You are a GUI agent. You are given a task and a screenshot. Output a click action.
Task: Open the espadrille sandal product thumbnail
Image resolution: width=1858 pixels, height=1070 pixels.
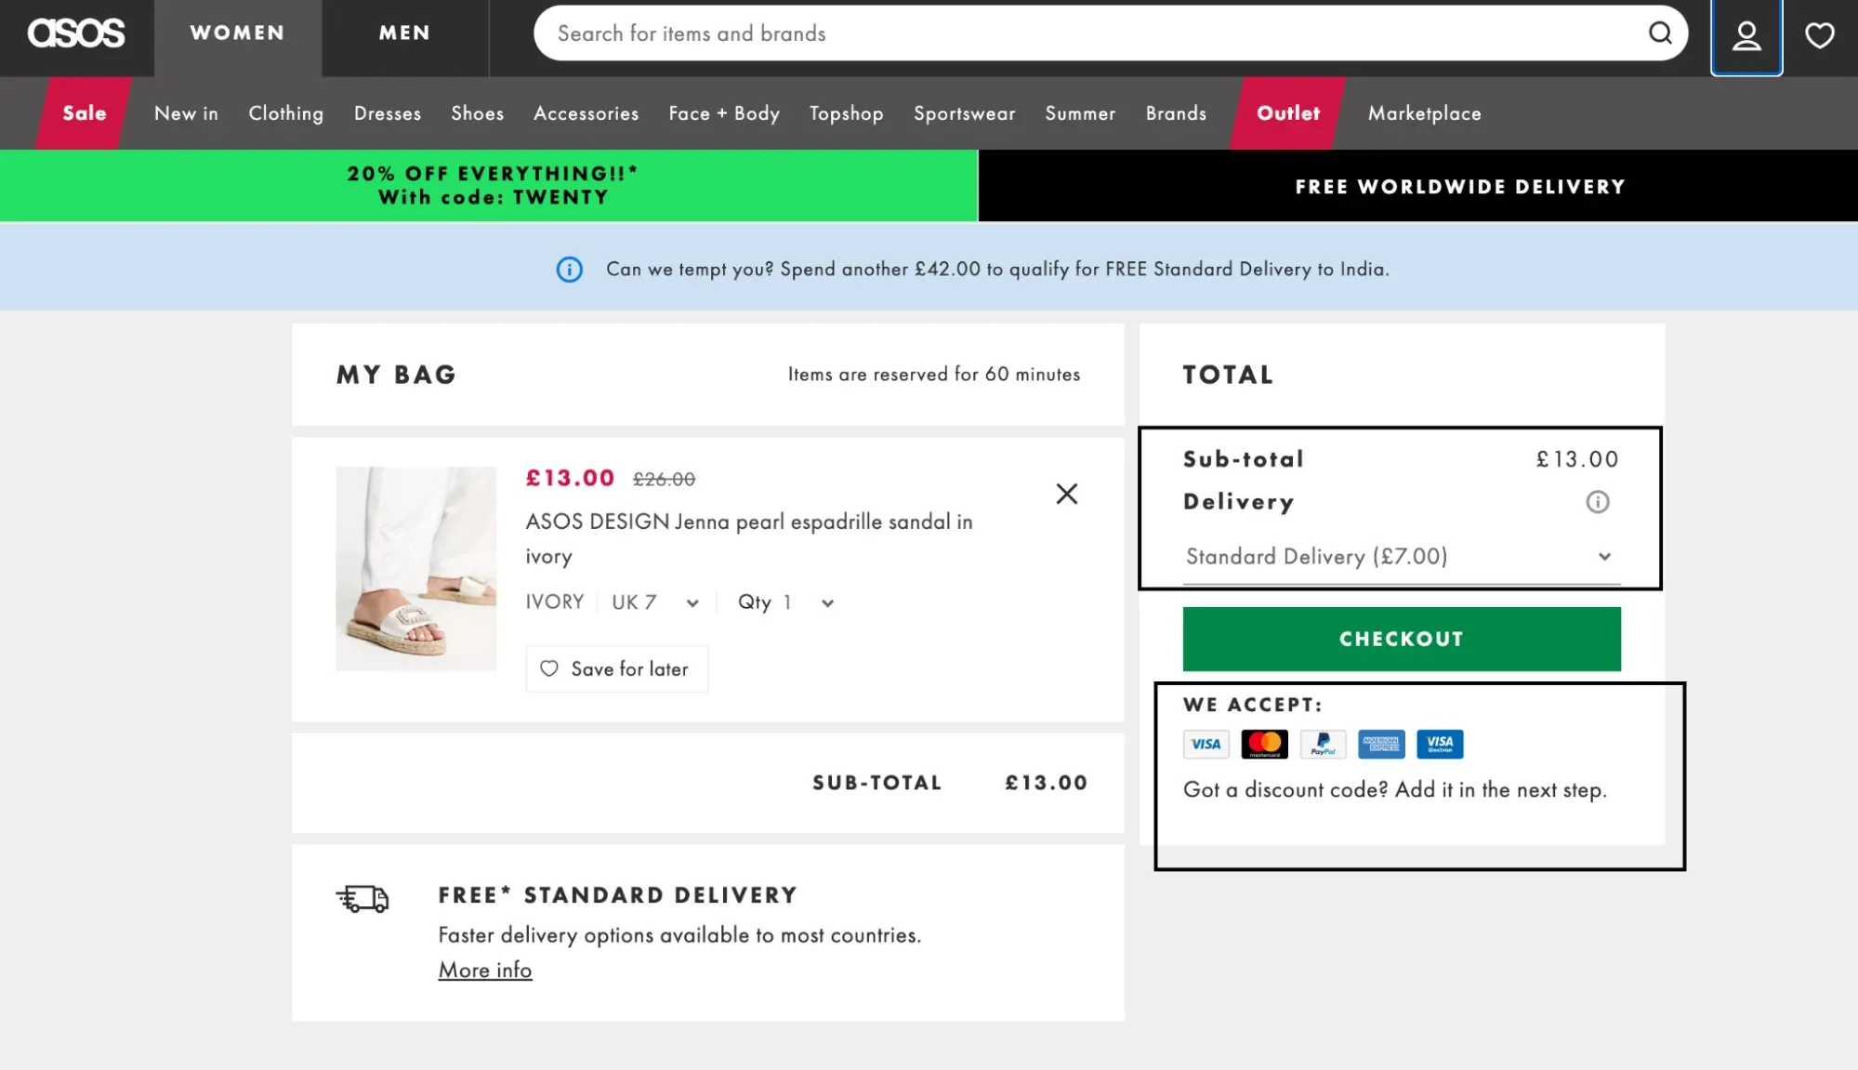click(x=416, y=569)
